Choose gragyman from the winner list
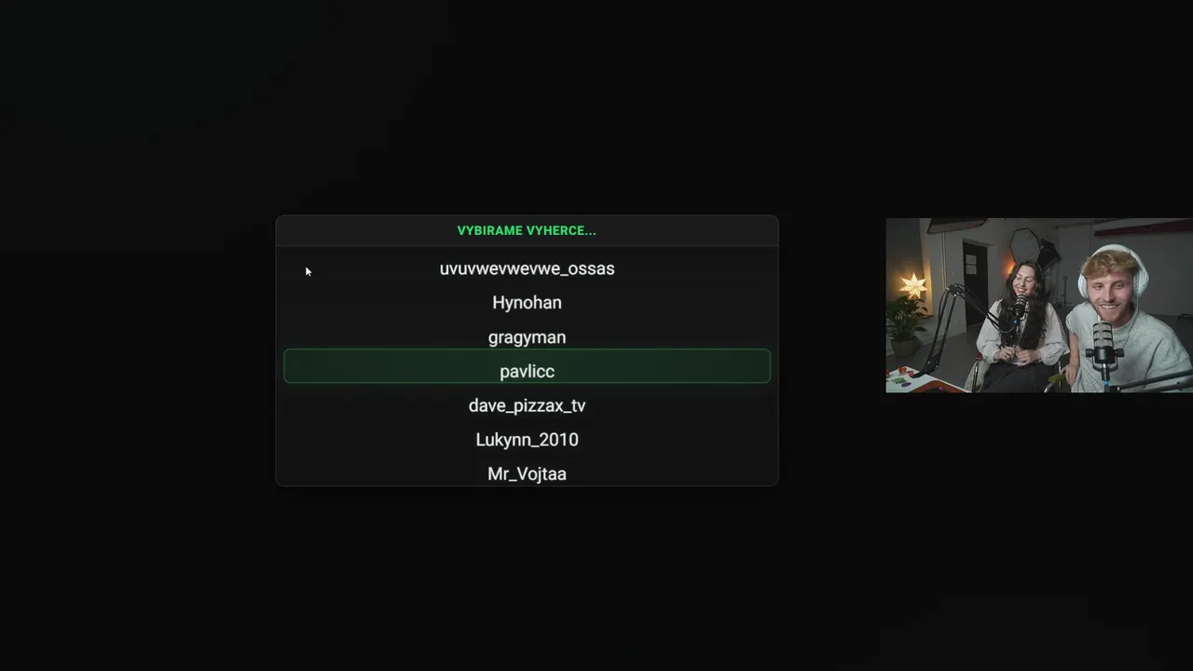The height and width of the screenshot is (671, 1193). pyautogui.click(x=527, y=337)
